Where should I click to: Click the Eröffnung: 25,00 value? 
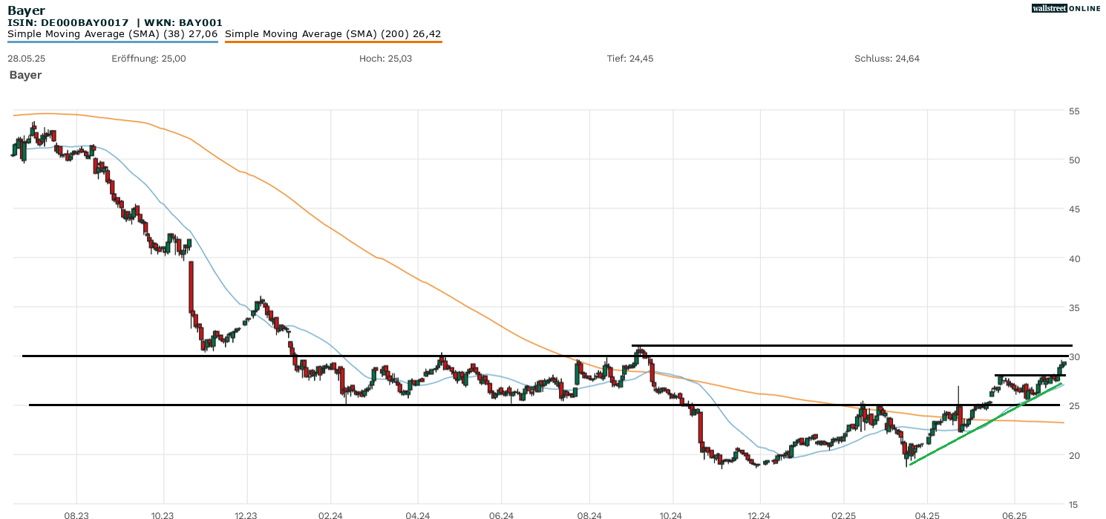(x=148, y=59)
